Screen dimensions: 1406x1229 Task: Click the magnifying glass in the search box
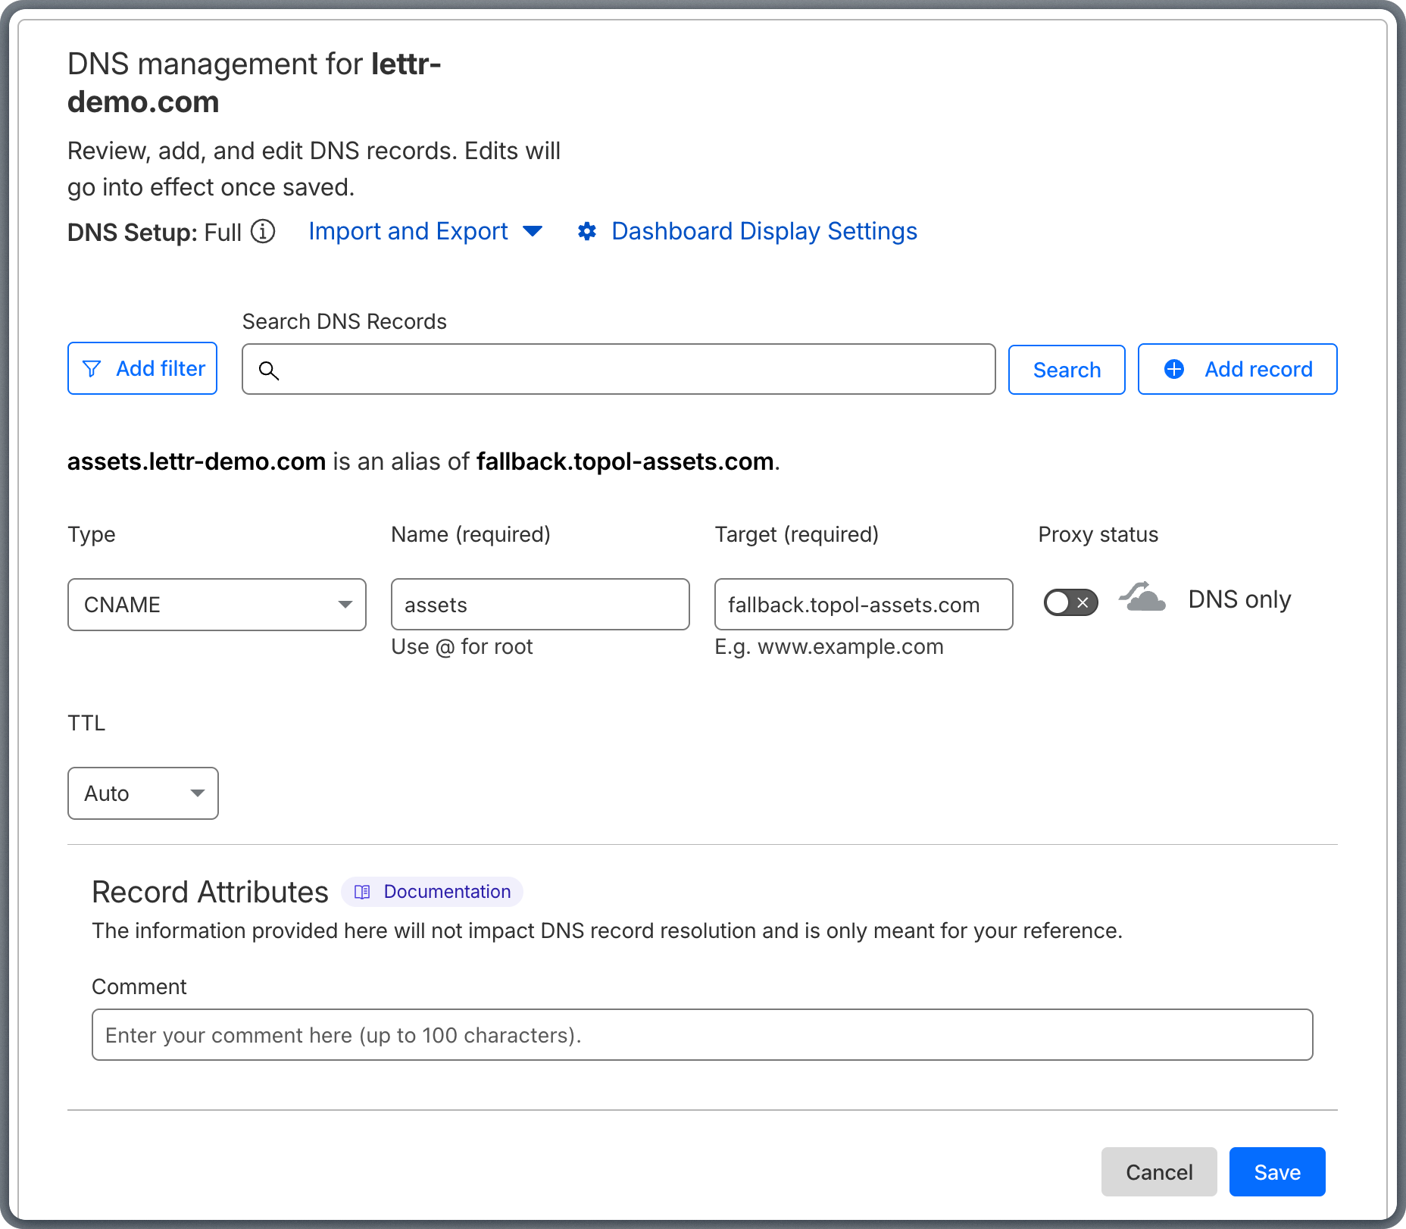(270, 371)
